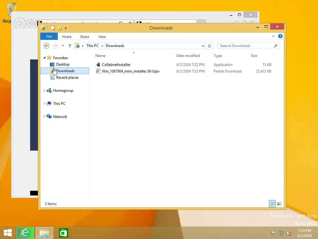Switch to Details view in status bar
Screen dimensions: 318x239
pos(272,204)
